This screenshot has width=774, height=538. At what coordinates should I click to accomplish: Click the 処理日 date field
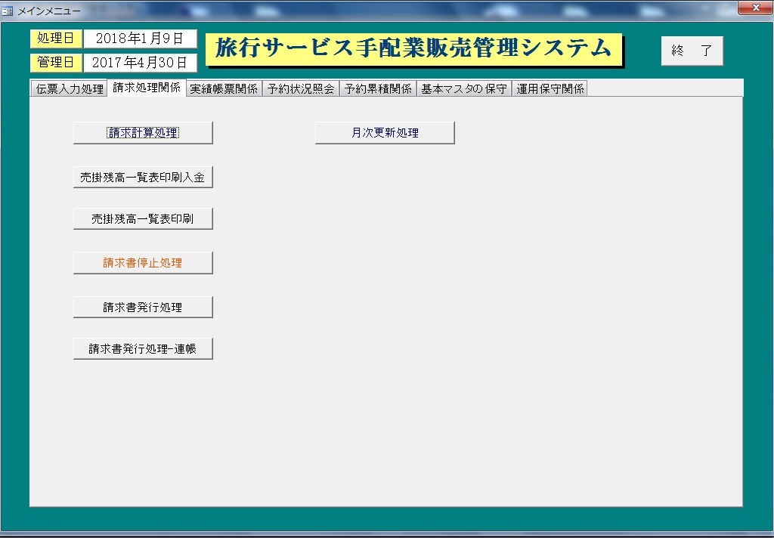pyautogui.click(x=140, y=39)
